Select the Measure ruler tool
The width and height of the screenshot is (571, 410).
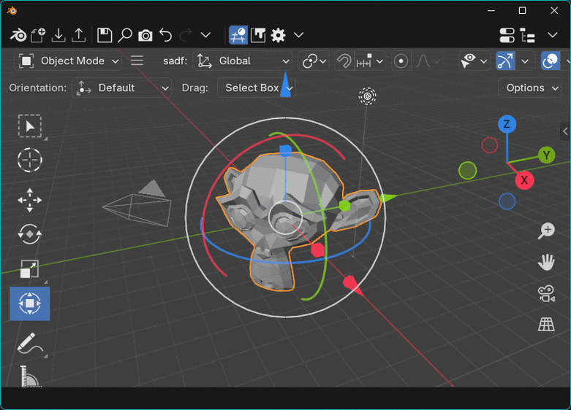(x=30, y=376)
